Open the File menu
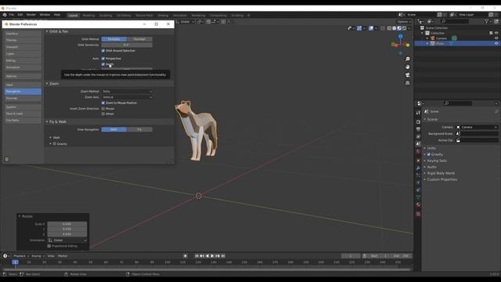 tap(12, 15)
